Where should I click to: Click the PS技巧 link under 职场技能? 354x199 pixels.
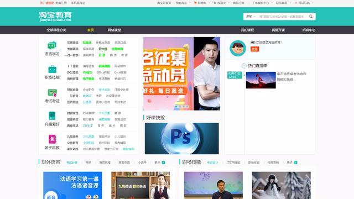87,72
